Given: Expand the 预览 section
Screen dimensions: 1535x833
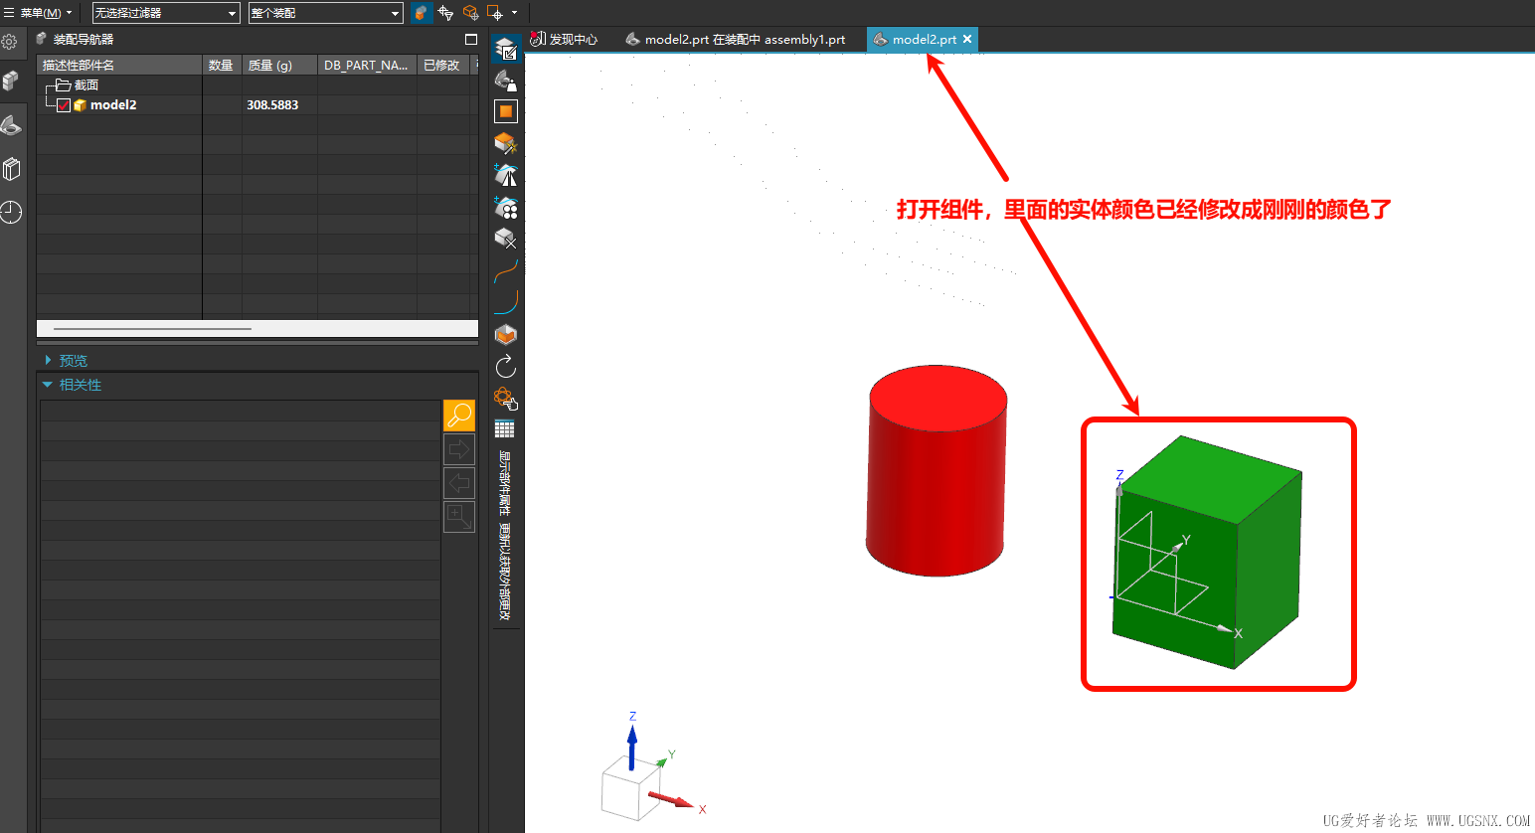Looking at the screenshot, I should coord(73,361).
